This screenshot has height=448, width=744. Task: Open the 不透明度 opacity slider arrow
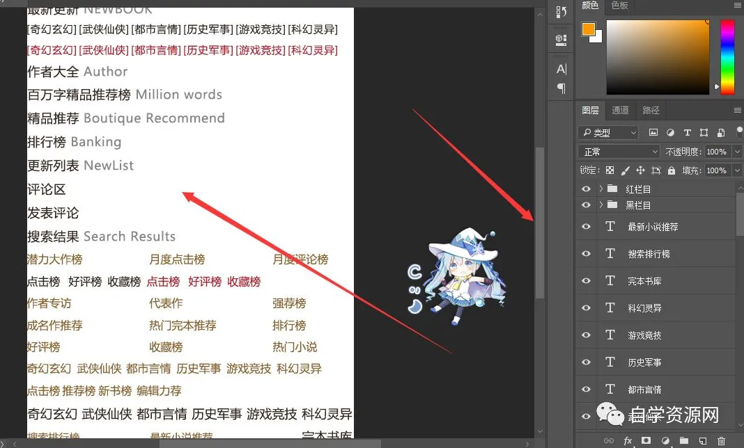pos(737,152)
